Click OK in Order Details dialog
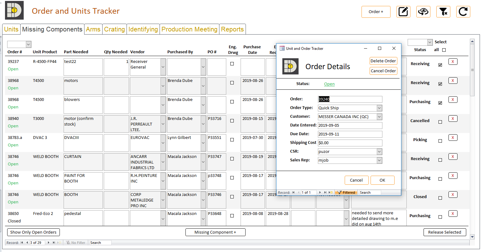This screenshot has width=484, height=252. coord(382,180)
